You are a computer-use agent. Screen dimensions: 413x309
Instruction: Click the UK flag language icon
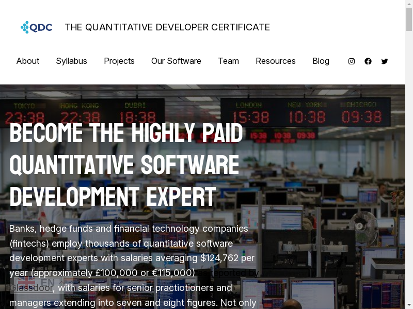(27, 283)
